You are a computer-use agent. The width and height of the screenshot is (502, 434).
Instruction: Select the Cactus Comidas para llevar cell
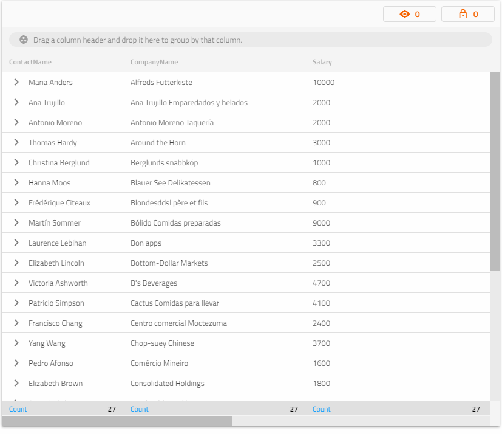coord(214,303)
